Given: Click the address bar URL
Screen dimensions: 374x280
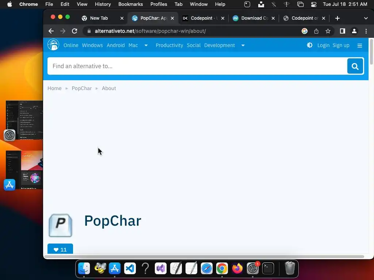Looking at the screenshot, I should [x=150, y=31].
